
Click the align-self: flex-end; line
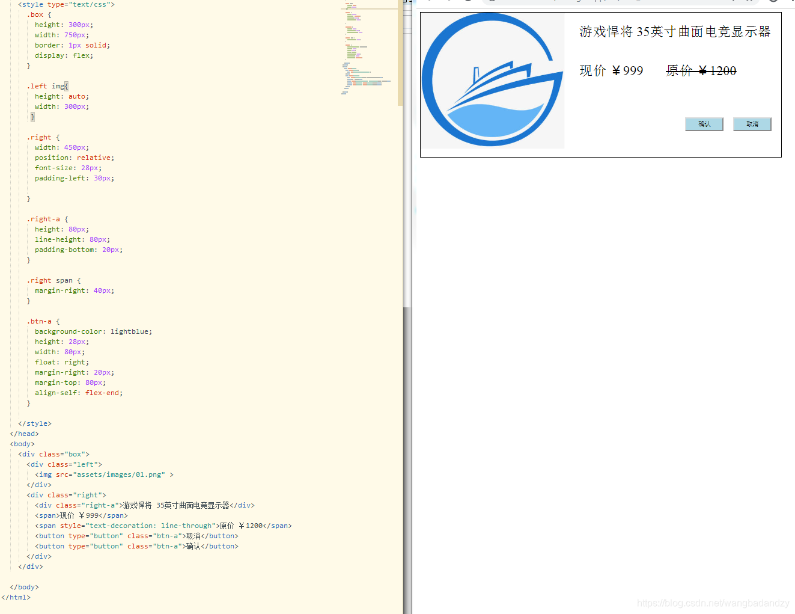click(x=79, y=393)
